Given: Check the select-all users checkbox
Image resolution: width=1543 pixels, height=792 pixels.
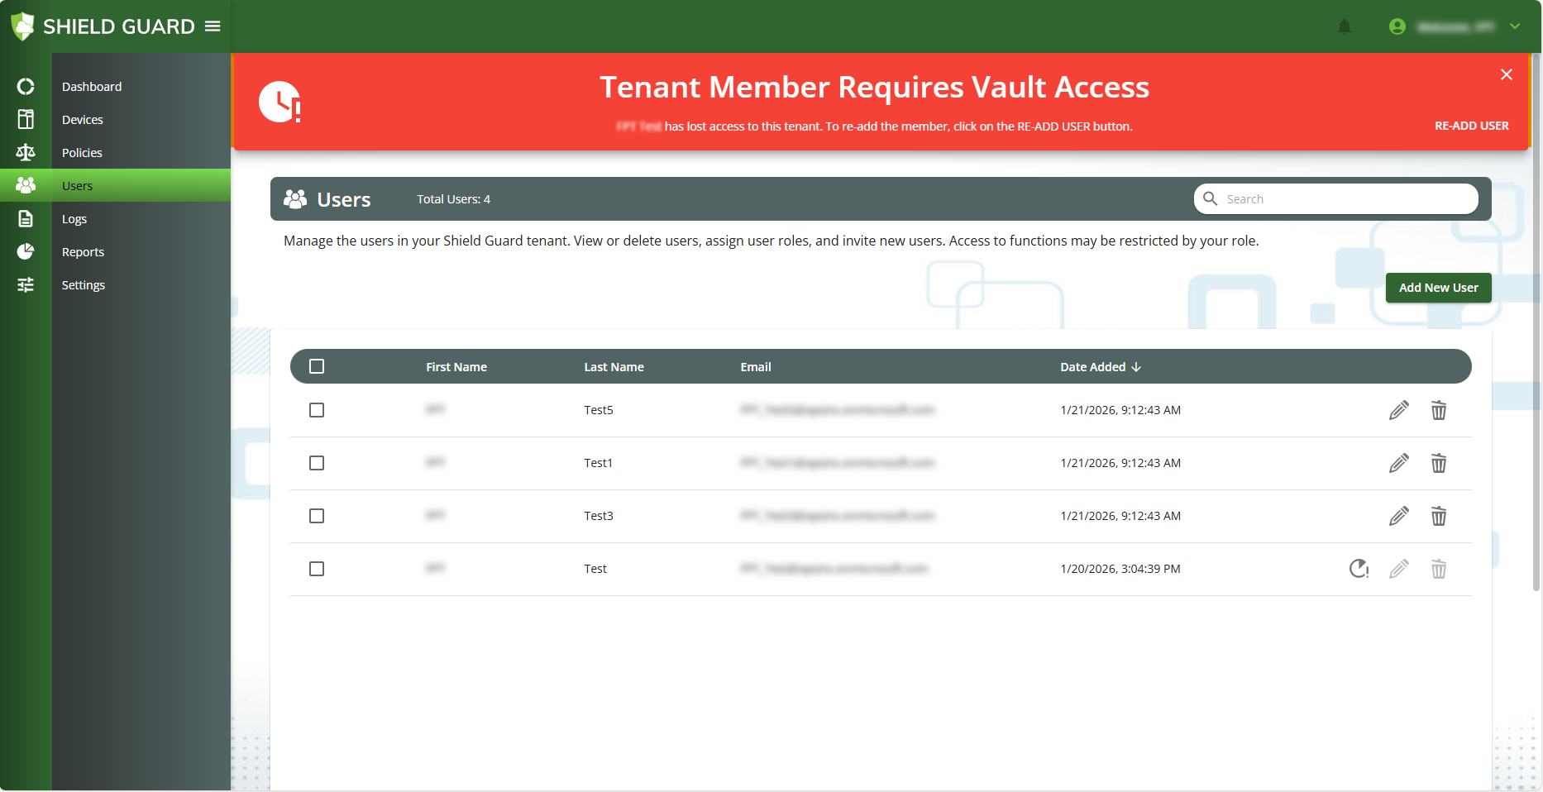Looking at the screenshot, I should tap(317, 366).
